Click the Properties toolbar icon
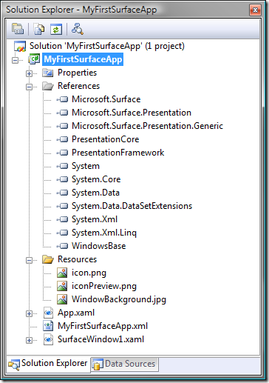This screenshot has width=269, height=383. (x=18, y=29)
